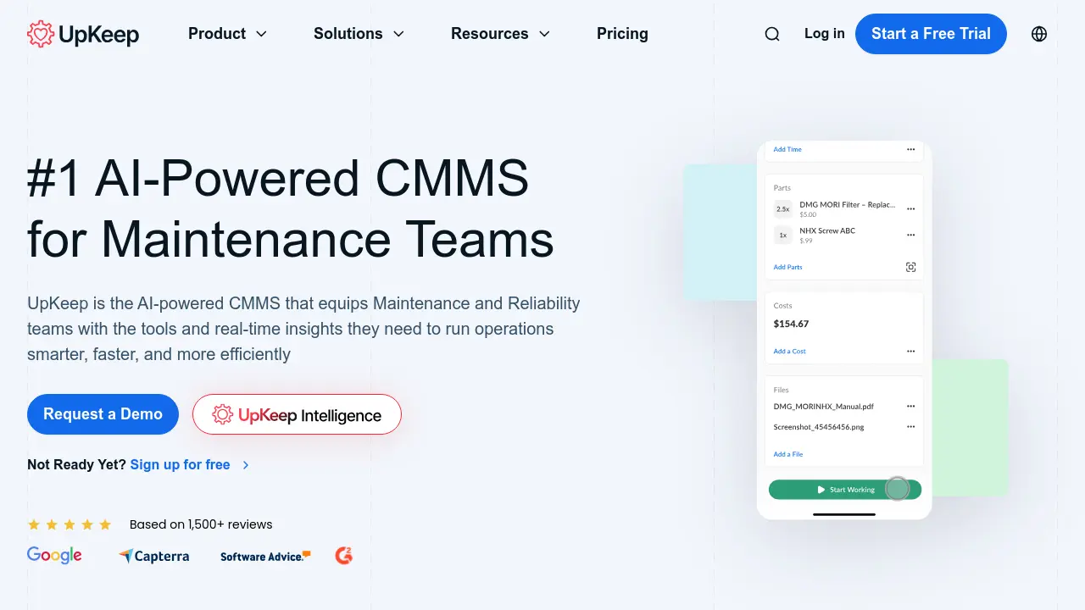Screen dimensions: 1085x610
Task: Click the UpKeep logo
Action: [x=83, y=34]
